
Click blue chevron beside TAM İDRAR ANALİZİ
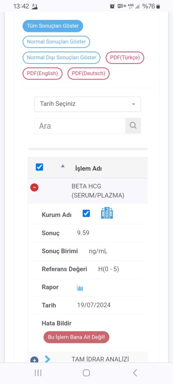(x=47, y=359)
